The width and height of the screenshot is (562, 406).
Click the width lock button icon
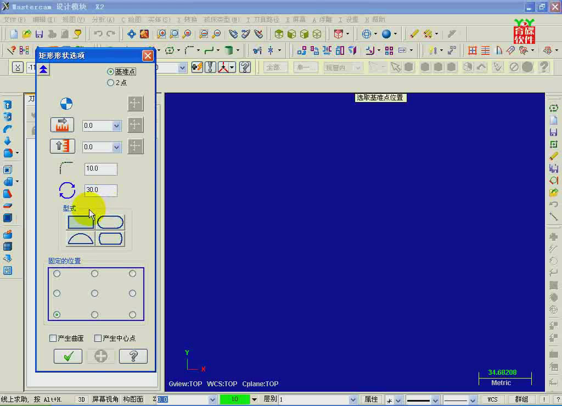62,125
